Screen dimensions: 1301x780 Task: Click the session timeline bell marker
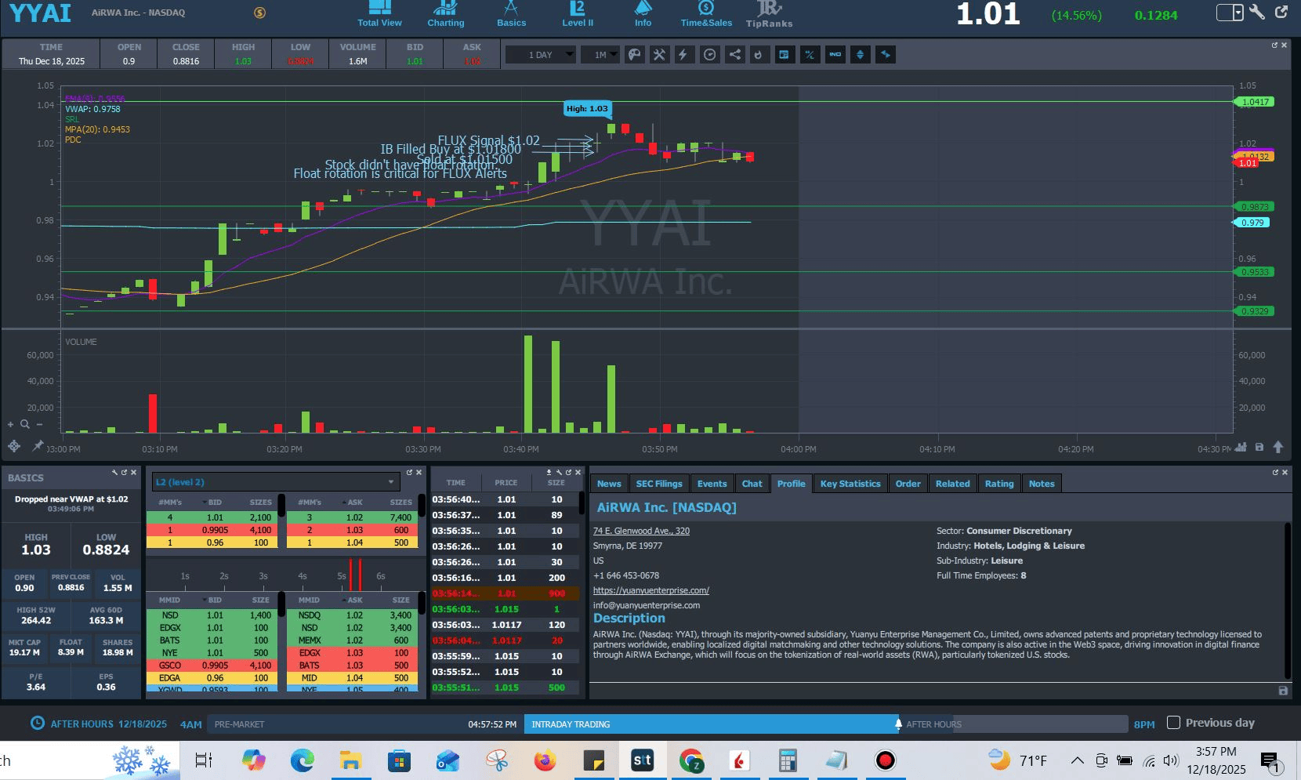coord(898,724)
